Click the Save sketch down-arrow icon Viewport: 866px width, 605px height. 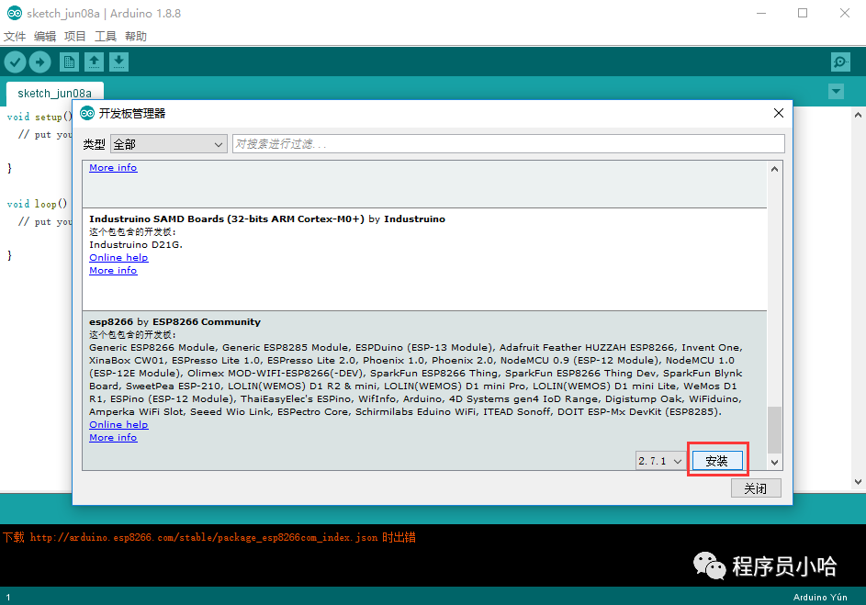[118, 62]
